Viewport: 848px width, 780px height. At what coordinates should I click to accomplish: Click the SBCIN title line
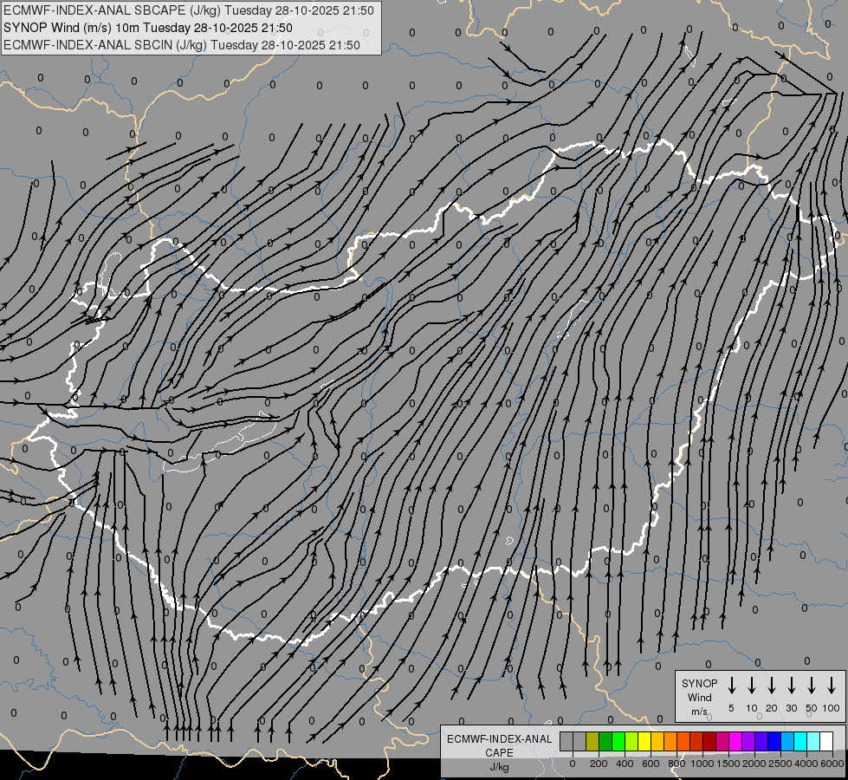pos(182,45)
